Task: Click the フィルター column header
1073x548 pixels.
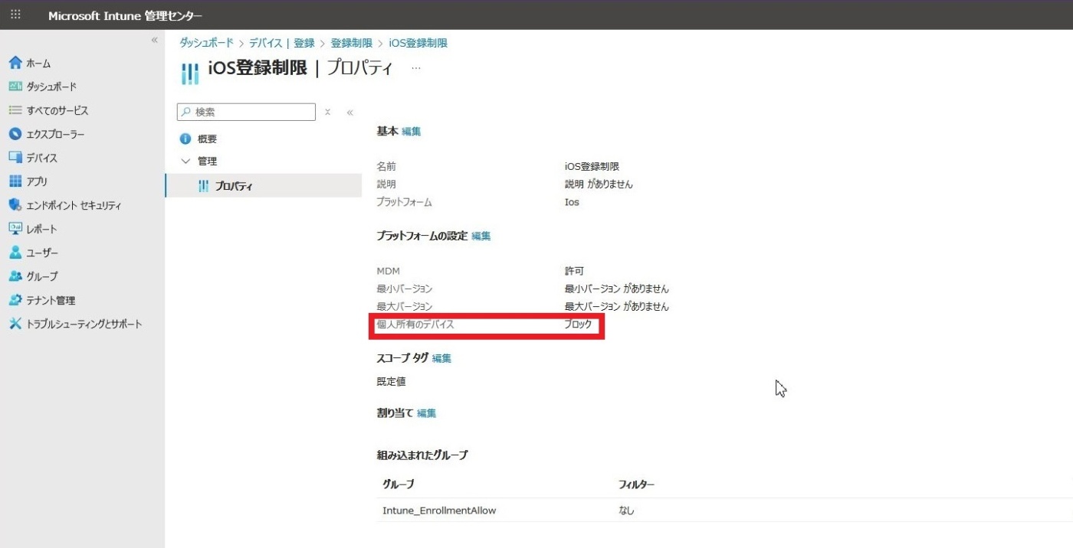Action: click(636, 484)
